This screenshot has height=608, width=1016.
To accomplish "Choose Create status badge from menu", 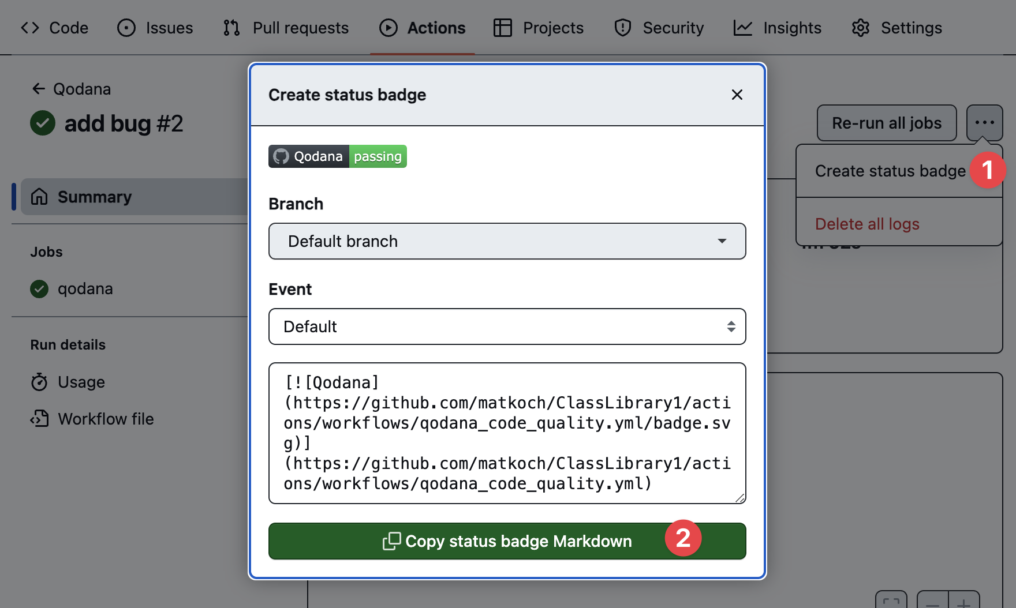I will click(890, 171).
